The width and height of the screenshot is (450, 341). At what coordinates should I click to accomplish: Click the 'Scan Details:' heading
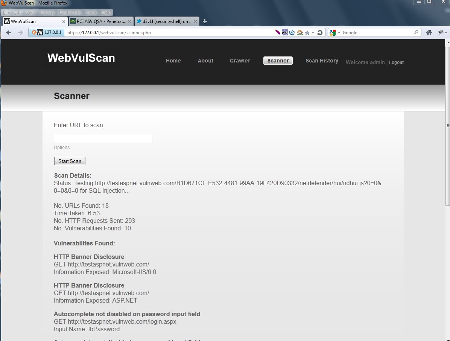pyautogui.click(x=73, y=175)
